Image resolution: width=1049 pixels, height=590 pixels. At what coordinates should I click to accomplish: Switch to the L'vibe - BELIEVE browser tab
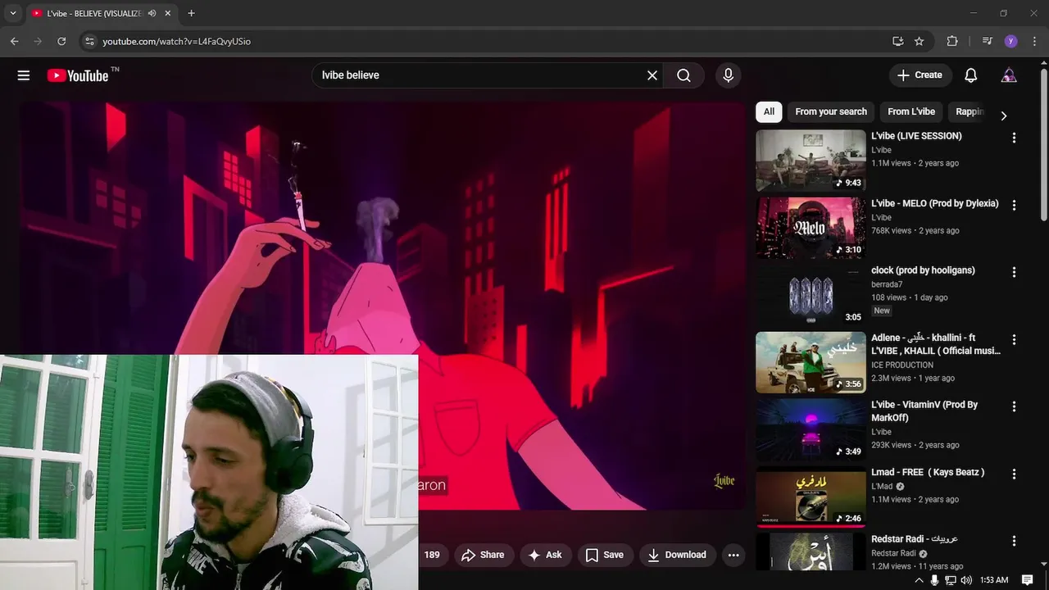[94, 13]
